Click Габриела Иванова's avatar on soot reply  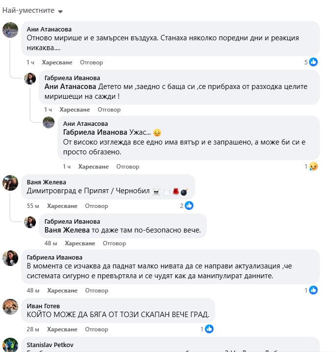30,79
